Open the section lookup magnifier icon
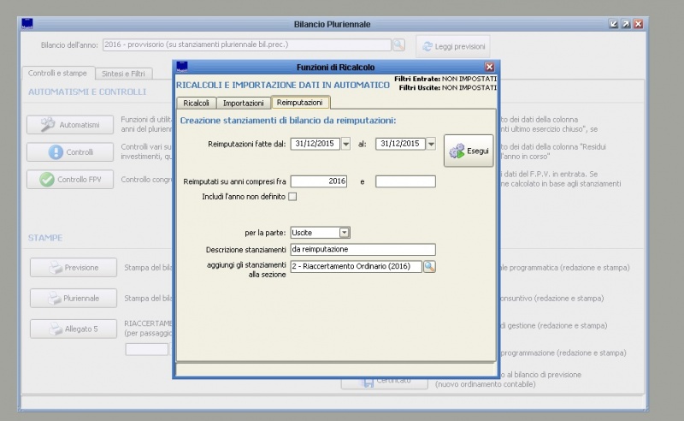The height and width of the screenshot is (421, 684). click(429, 267)
